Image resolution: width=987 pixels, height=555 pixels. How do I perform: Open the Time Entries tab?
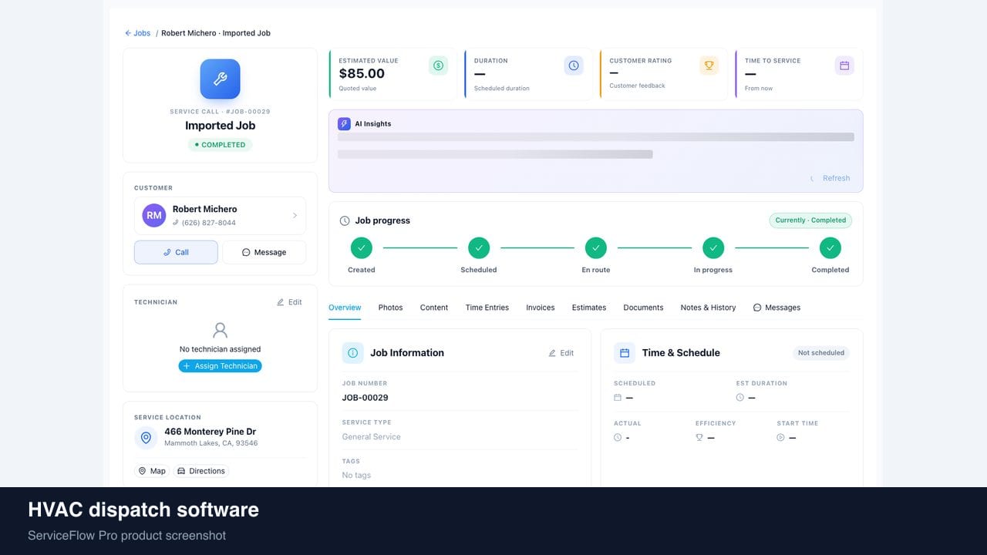487,308
